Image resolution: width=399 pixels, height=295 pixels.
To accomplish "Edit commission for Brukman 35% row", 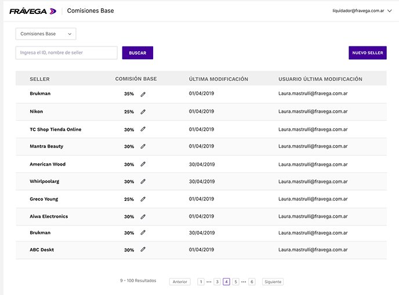I will (143, 94).
